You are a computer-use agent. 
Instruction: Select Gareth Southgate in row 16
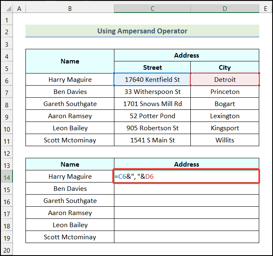(x=70, y=200)
